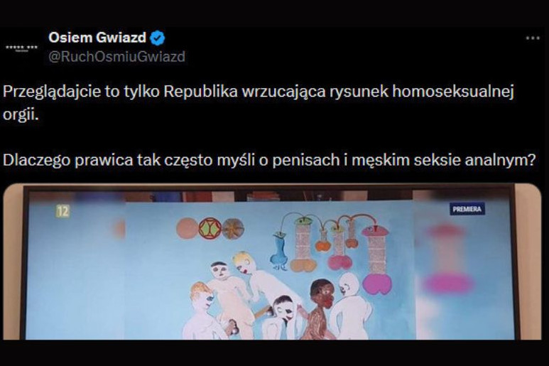Click the yellow 12 age-rating badge
Screen dimensions: 549x366
[x=63, y=211]
